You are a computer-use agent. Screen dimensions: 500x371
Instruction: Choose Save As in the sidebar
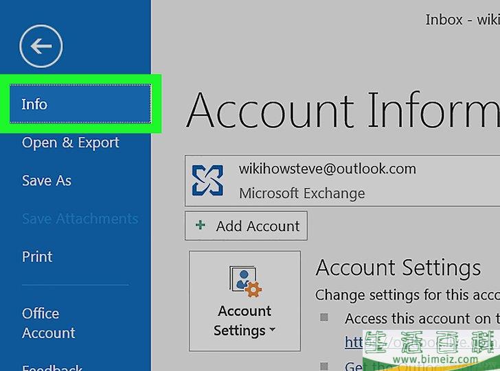point(47,180)
